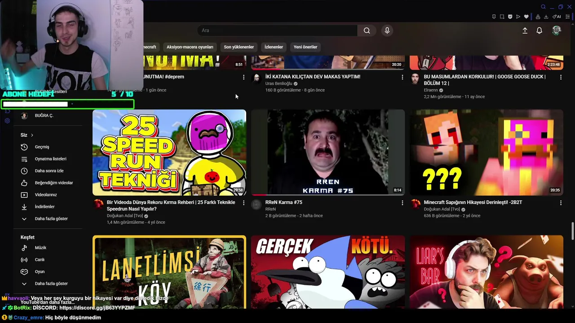Open video title İKİ KATANA KILIÇTAN DEV MAKAS YAPTIM
The image size is (575, 323).
coord(313,77)
